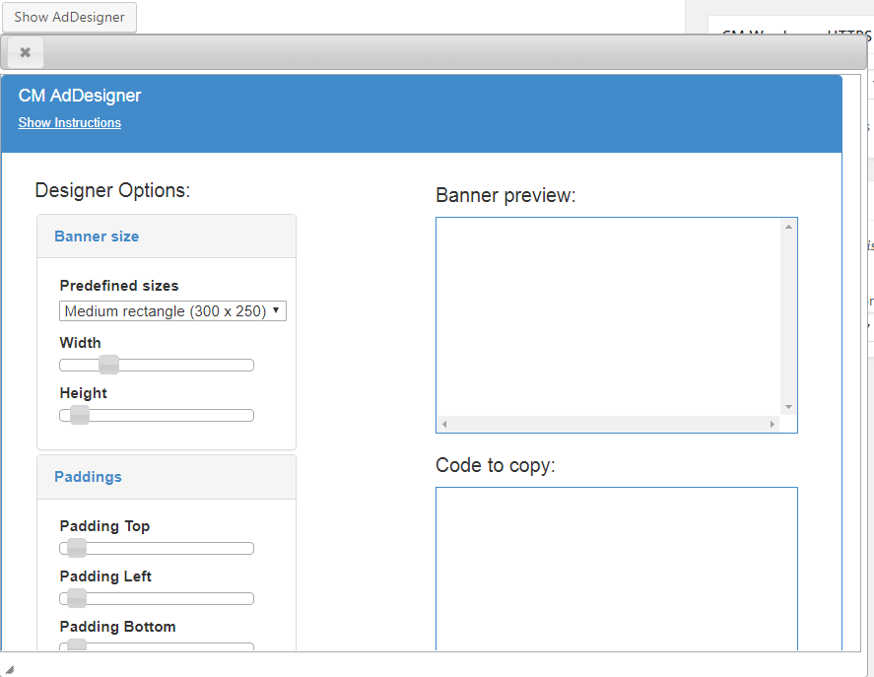Click the Height slider handle
Screen dimensions: 874x677
(x=79, y=415)
